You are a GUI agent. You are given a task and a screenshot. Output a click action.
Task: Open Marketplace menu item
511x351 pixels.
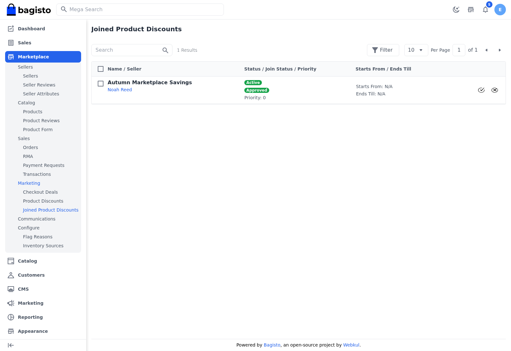click(43, 57)
